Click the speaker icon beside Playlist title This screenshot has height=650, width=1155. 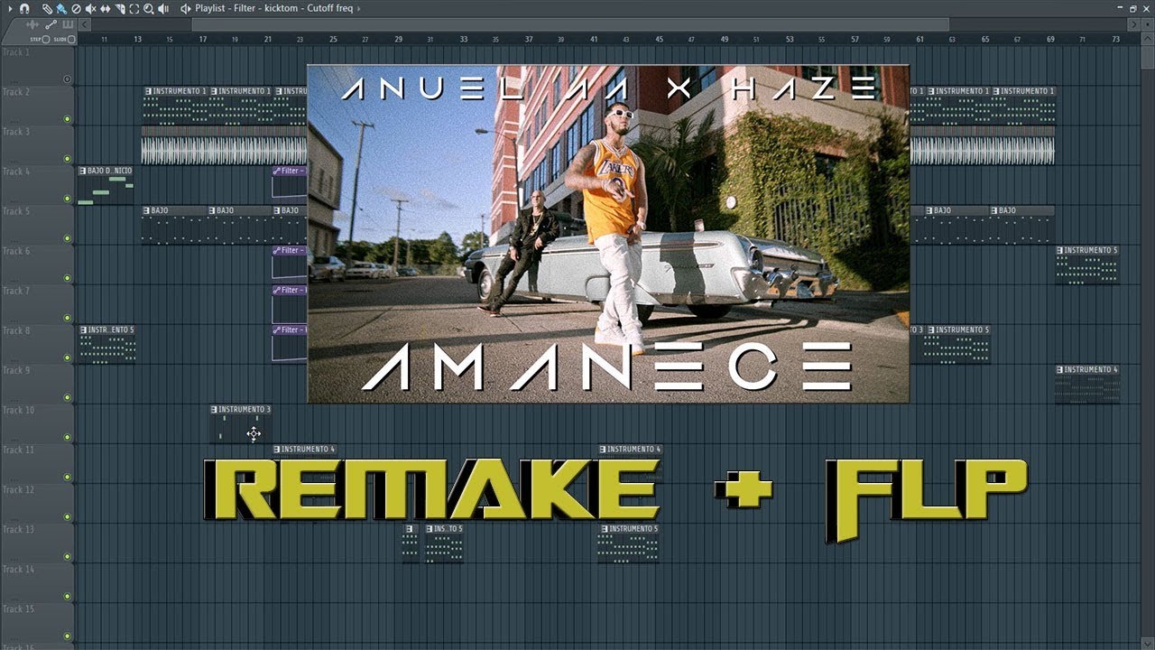click(x=186, y=9)
